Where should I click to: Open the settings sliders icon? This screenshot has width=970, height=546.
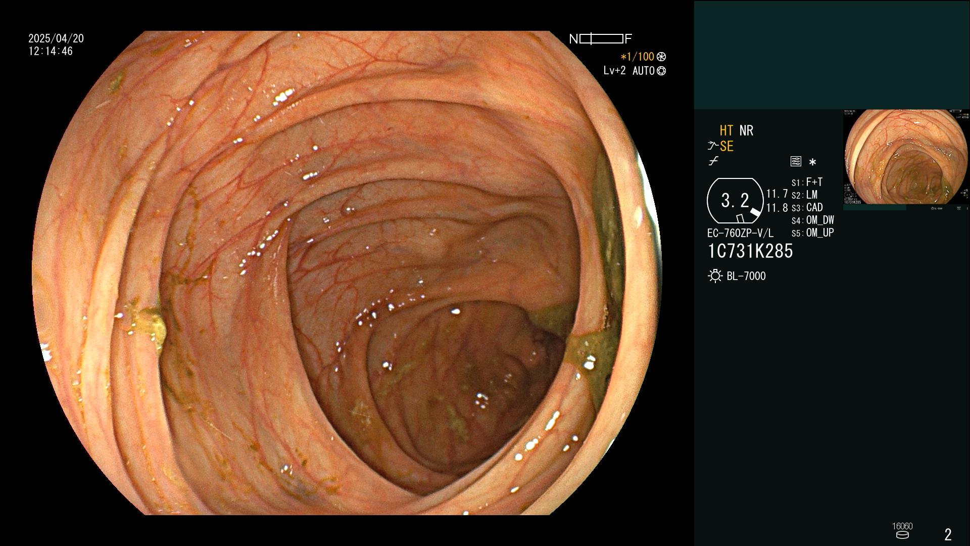(796, 161)
